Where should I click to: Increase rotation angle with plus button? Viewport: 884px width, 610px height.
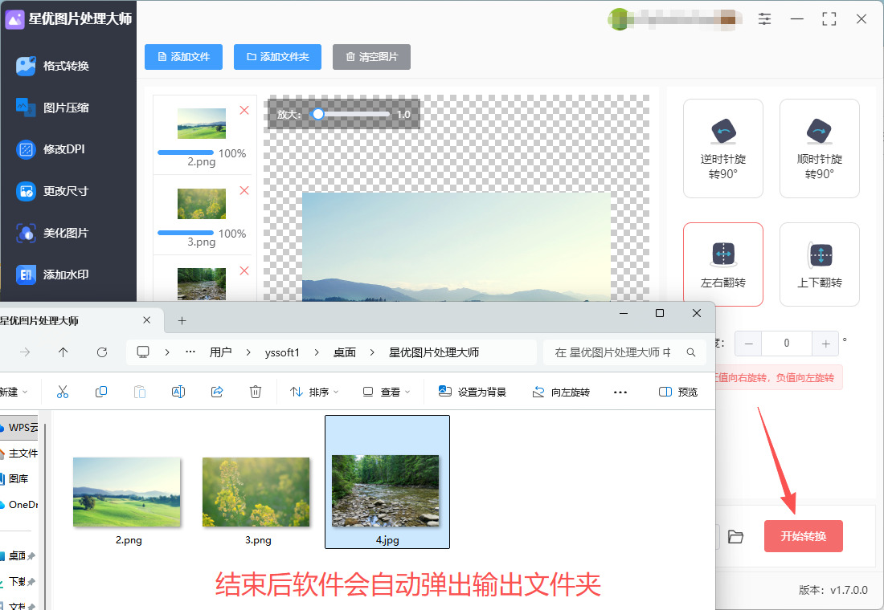point(825,344)
